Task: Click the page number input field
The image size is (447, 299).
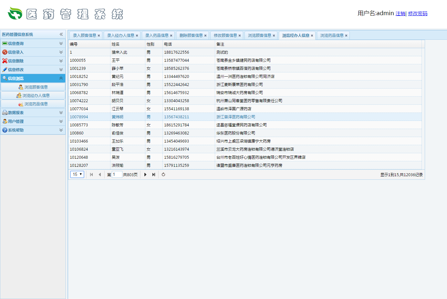Action: (117, 175)
